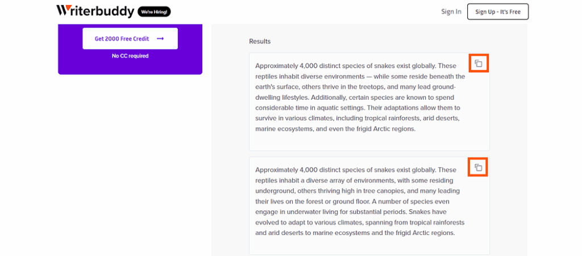Open the We're Hiring! badge
This screenshot has width=582, height=256.
pos(154,12)
